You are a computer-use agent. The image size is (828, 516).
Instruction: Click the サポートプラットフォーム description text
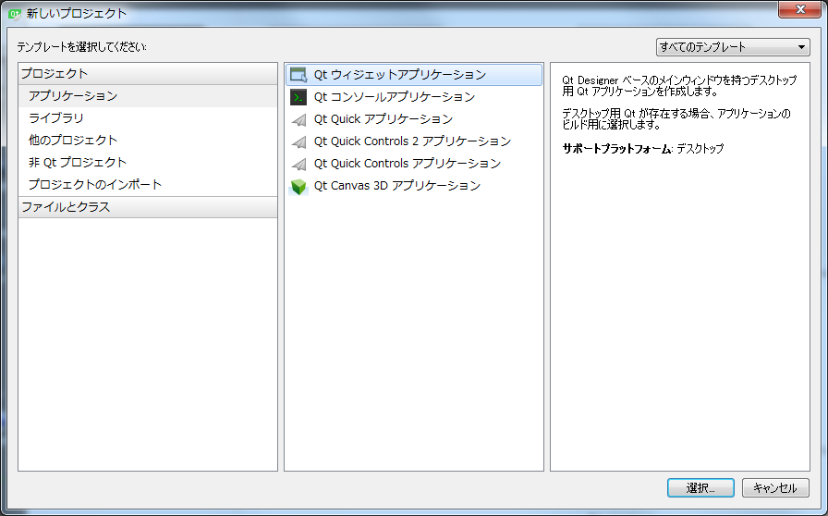point(642,149)
